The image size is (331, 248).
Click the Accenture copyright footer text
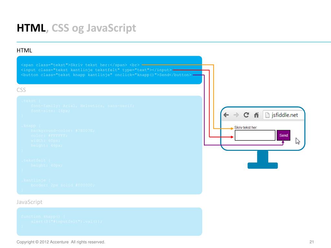61,242
